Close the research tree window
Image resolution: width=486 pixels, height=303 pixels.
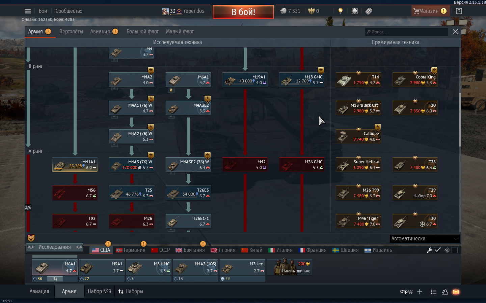[x=455, y=32]
